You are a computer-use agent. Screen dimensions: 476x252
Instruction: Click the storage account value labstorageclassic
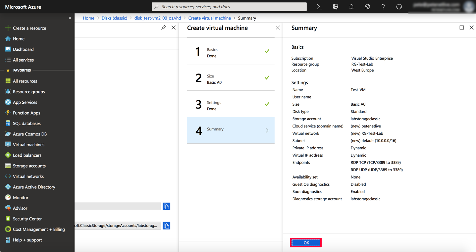tap(365, 119)
